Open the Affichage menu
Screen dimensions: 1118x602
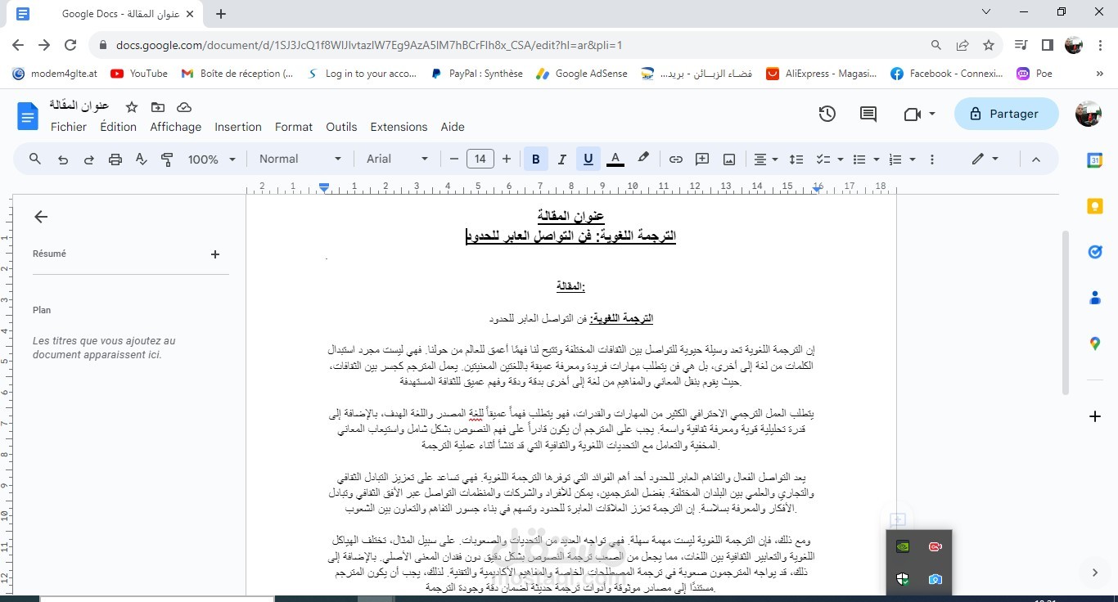[175, 127]
